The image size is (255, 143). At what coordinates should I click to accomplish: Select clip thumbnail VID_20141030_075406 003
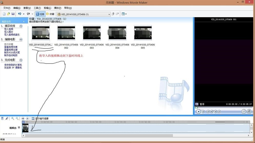92,33
